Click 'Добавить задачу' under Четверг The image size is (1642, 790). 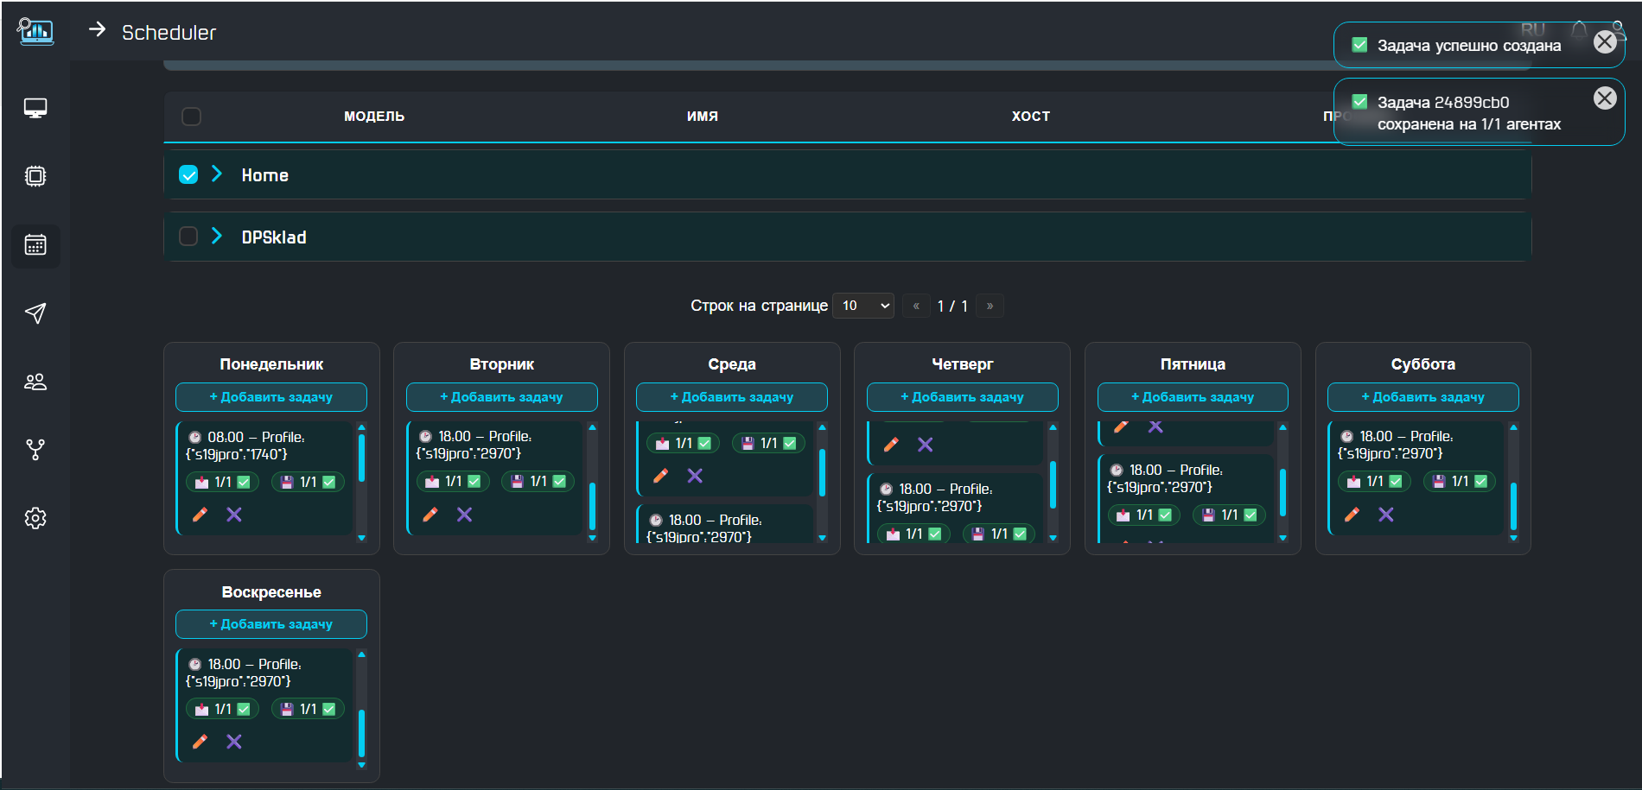963,397
